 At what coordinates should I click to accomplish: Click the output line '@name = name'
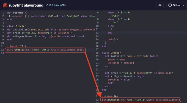click(116, 60)
